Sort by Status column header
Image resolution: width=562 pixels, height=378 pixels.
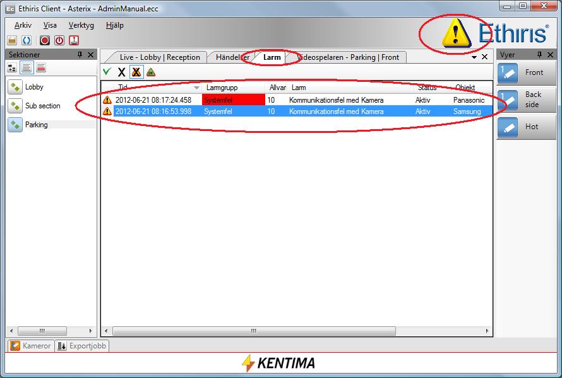click(x=433, y=88)
